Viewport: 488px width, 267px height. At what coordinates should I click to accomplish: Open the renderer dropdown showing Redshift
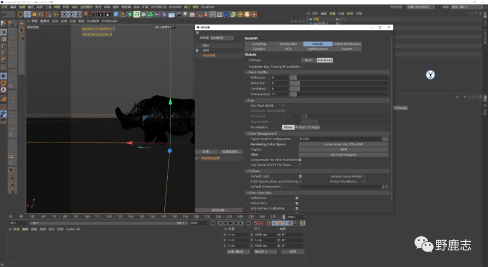(222, 38)
